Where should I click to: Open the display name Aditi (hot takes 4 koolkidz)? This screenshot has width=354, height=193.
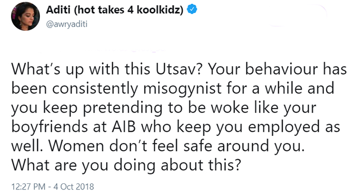(x=115, y=10)
